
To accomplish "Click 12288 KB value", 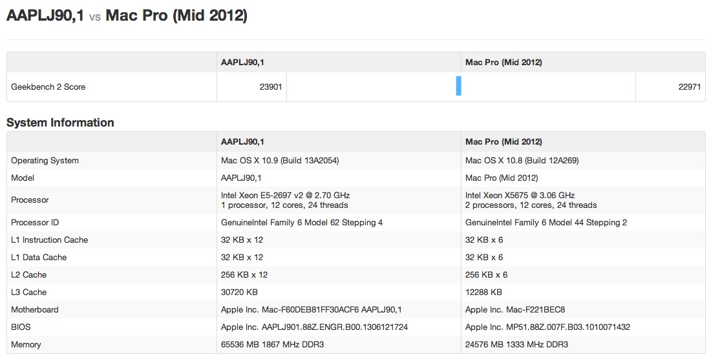I will [484, 292].
